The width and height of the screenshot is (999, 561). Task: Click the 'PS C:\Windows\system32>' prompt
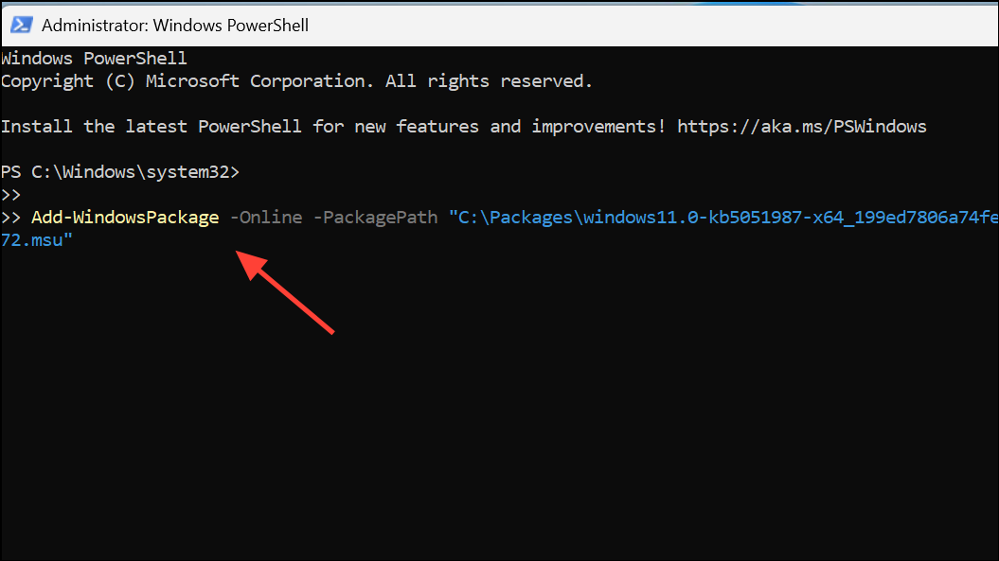pos(119,172)
